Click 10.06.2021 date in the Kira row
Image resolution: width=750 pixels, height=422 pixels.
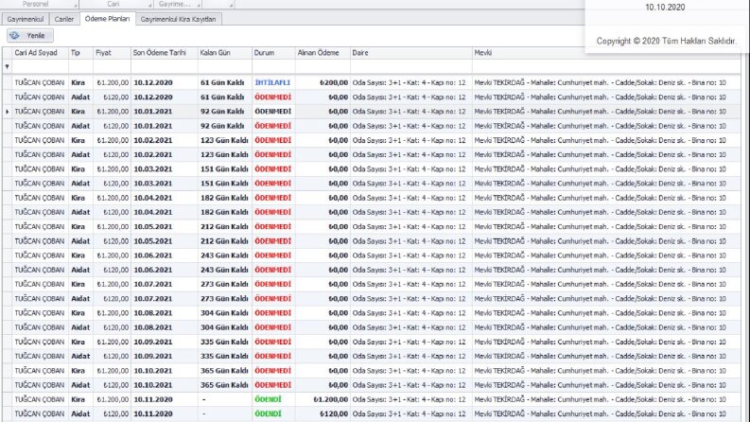click(153, 255)
